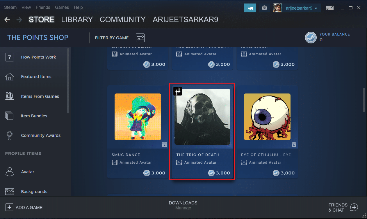367x219 pixels.
Task: Click the SMUG DANCE title text
Action: coord(126,155)
